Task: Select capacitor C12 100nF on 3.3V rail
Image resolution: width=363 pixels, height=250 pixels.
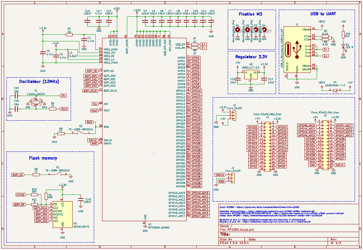Action: (211, 22)
